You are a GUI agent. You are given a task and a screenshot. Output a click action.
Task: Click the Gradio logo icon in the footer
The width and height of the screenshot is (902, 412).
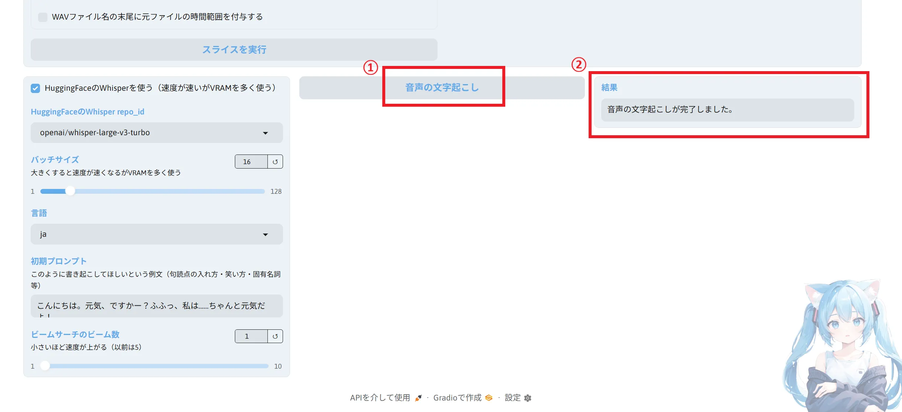[x=489, y=398]
